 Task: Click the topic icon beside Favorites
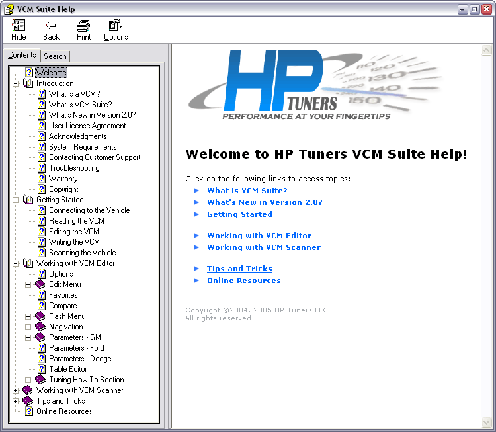click(42, 295)
